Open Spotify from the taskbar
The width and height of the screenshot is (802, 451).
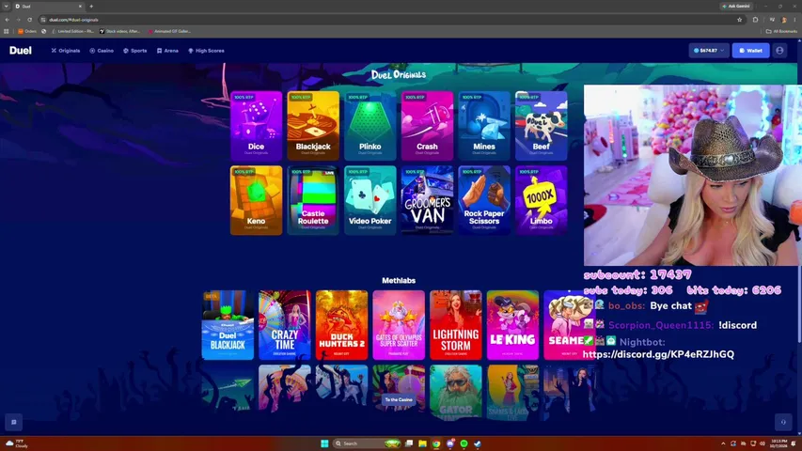464,443
